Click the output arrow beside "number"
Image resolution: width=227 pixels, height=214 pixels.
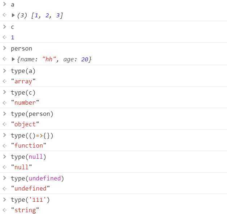(x=5, y=102)
